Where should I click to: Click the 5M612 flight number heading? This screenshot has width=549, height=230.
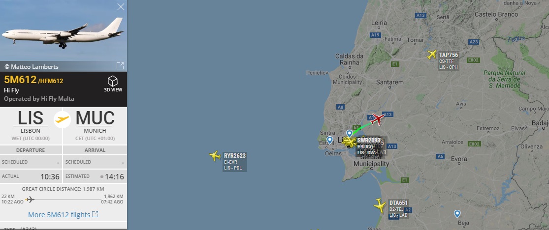[x=20, y=80]
